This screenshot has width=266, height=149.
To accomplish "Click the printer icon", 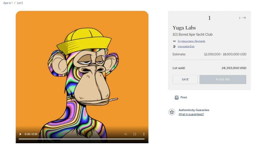I will tap(177, 98).
